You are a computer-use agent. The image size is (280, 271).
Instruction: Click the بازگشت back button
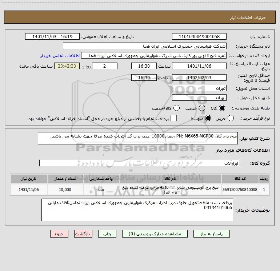coord(83,234)
